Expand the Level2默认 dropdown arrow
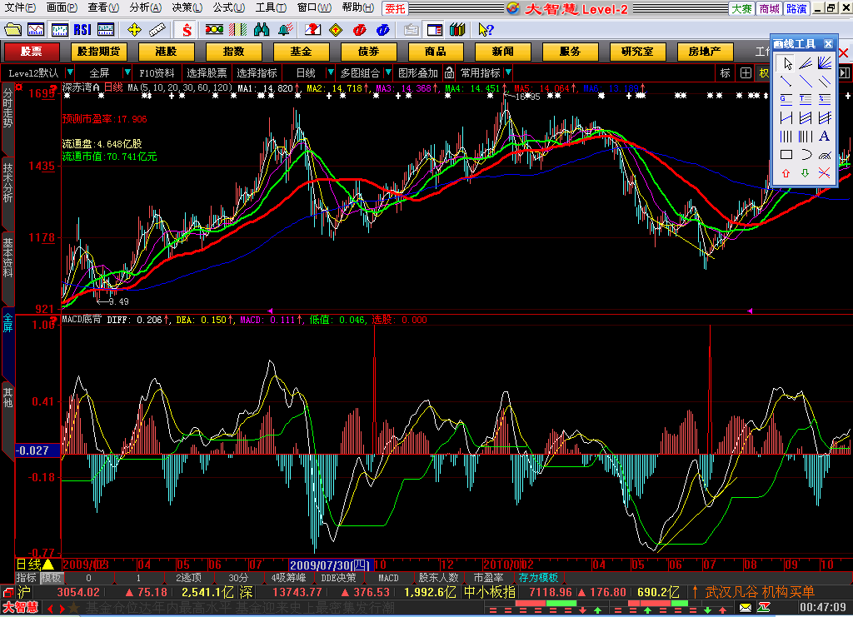The height and width of the screenshot is (617, 853). (x=68, y=72)
